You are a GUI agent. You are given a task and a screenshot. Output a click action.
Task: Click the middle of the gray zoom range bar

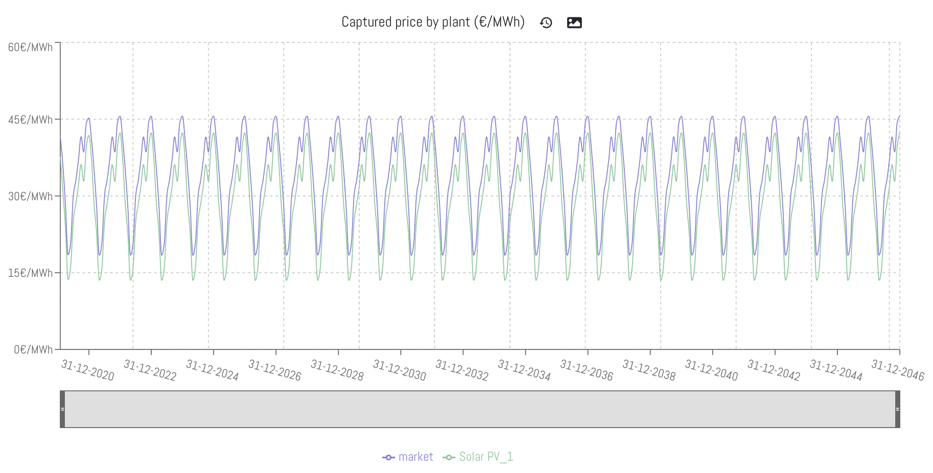pyautogui.click(x=480, y=409)
